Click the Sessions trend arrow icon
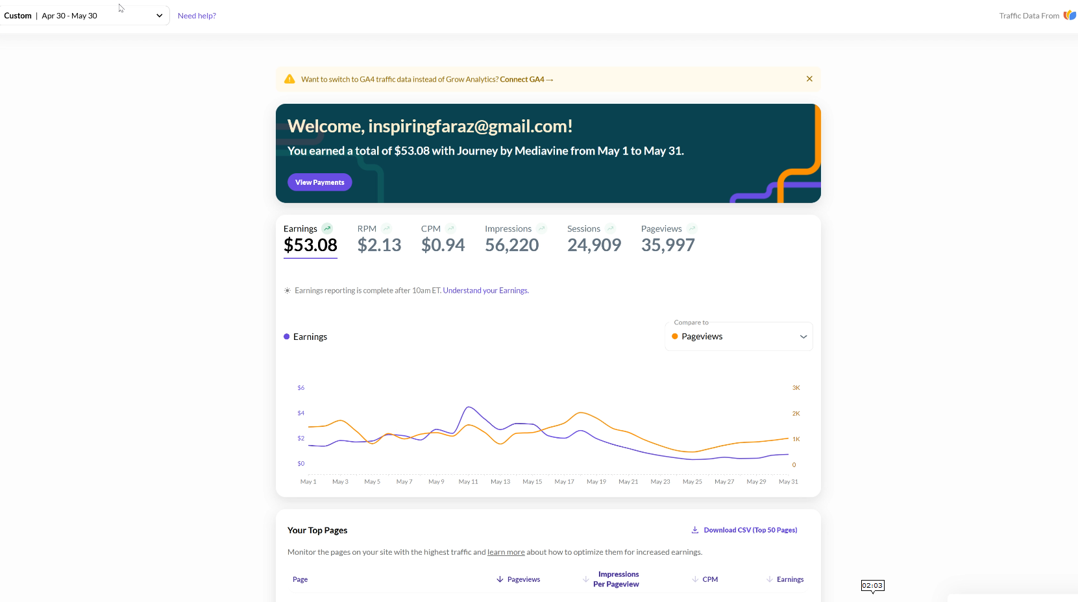Screen dimensions: 1078x602 pyautogui.click(x=610, y=228)
